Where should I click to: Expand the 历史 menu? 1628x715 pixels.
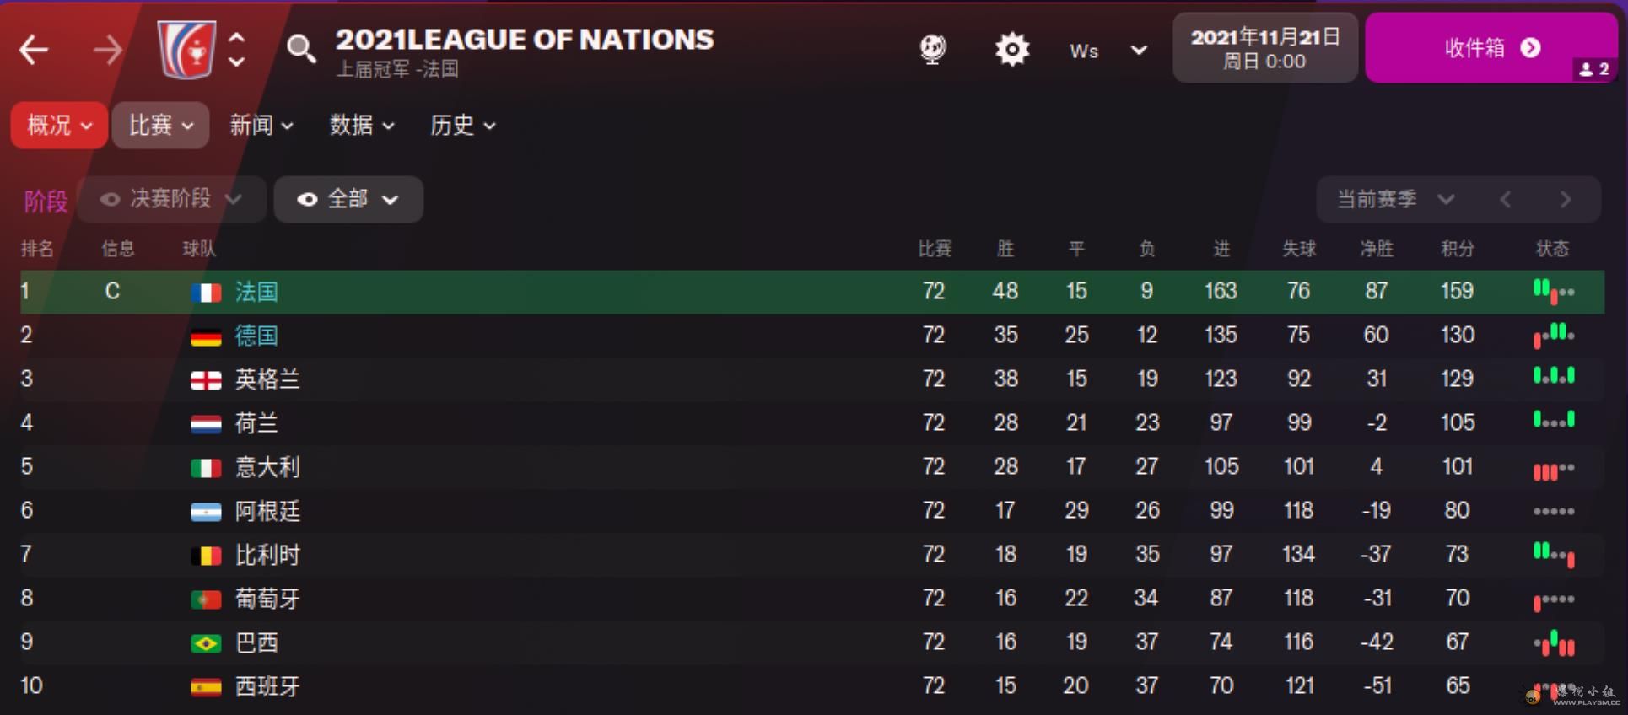(462, 126)
